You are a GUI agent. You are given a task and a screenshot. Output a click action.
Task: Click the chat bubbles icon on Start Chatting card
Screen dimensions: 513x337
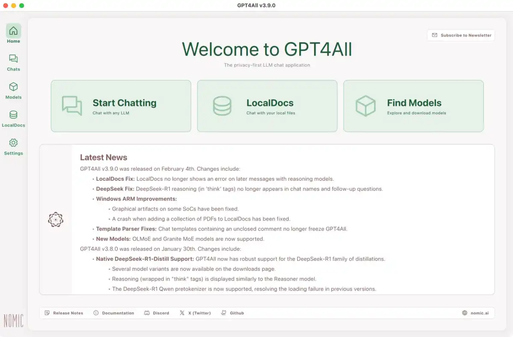coord(72,106)
